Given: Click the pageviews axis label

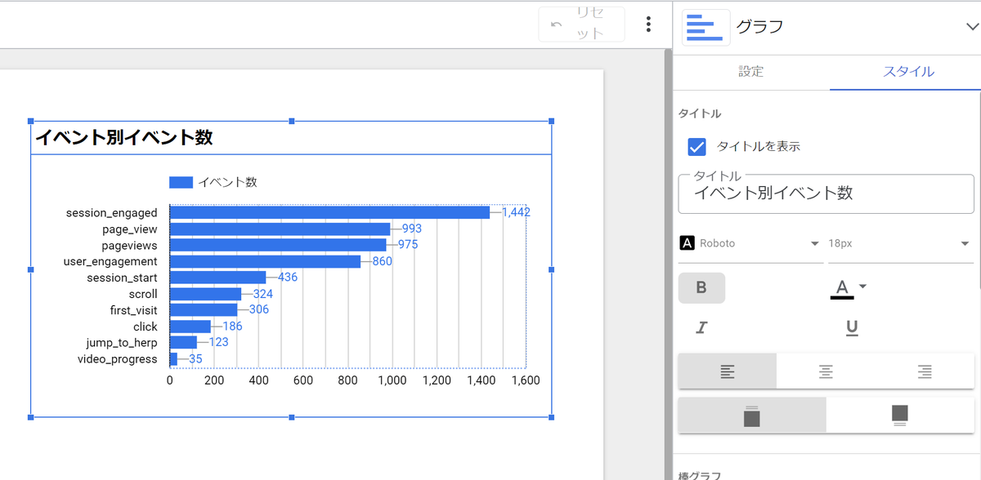Looking at the screenshot, I should pyautogui.click(x=129, y=245).
